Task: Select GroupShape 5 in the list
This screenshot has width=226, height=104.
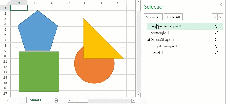Action: (185, 39)
